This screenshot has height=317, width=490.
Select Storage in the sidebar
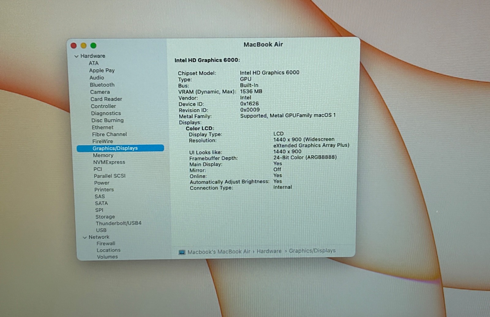[x=105, y=217]
